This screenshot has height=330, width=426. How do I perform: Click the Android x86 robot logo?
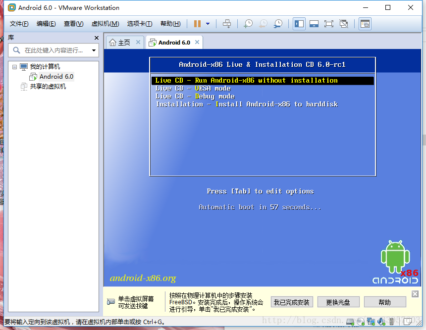(x=395, y=262)
